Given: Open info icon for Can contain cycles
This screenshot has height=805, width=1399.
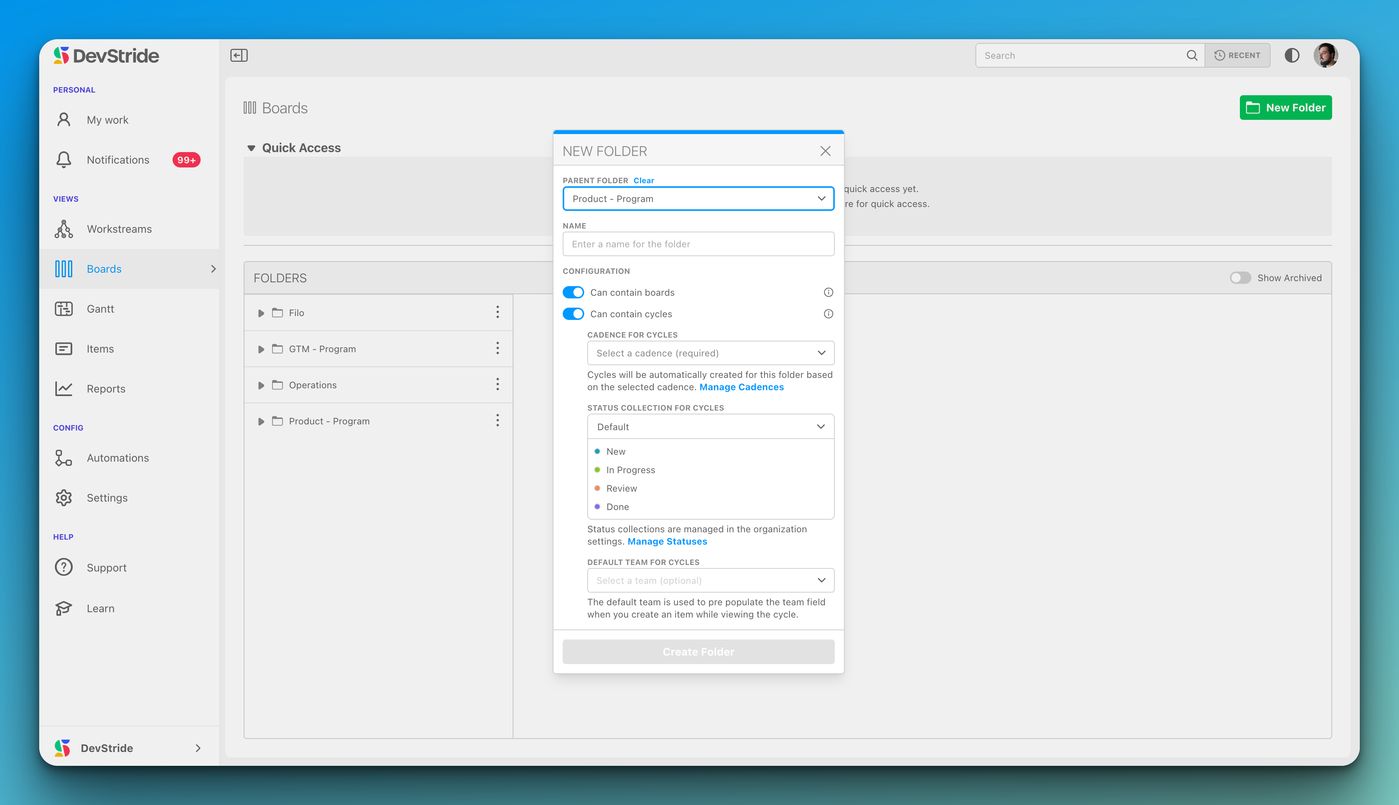Looking at the screenshot, I should [828, 314].
